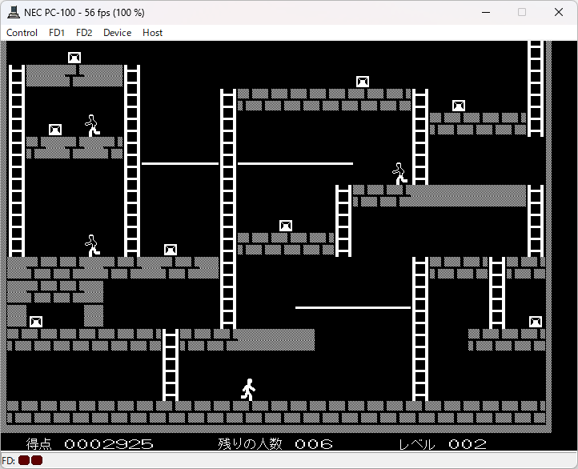Open the Device menu
The height and width of the screenshot is (469, 578).
[117, 33]
